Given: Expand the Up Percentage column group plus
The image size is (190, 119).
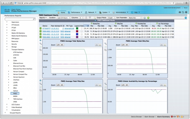Looking at the screenshot, I should (x=157, y=23).
